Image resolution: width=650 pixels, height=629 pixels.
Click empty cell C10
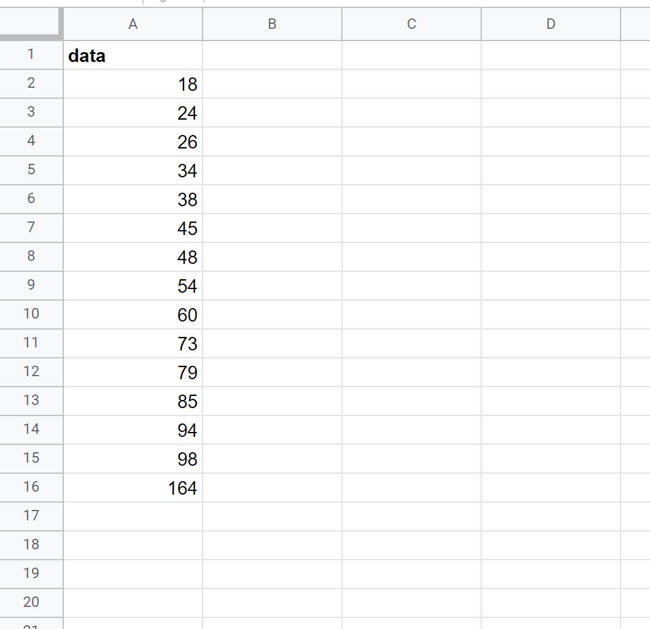click(411, 315)
